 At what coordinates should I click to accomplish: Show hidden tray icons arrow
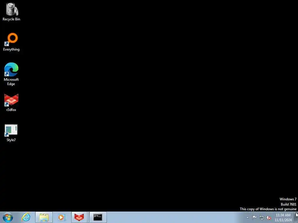pyautogui.click(x=247, y=218)
